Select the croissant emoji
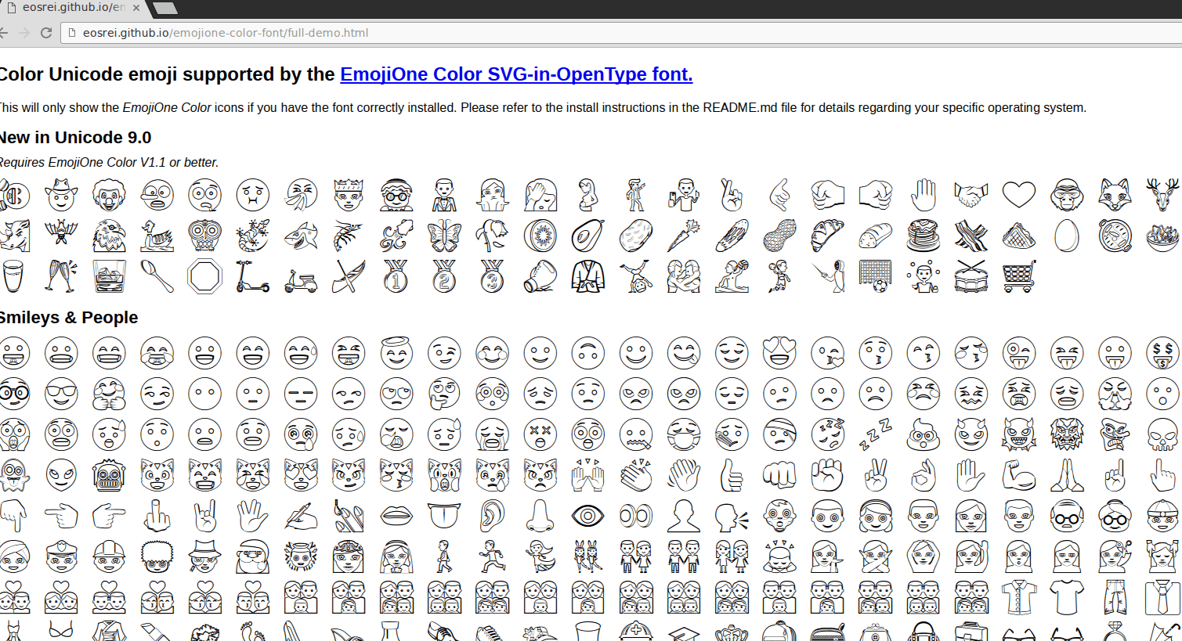This screenshot has height=641, width=1182. pos(827,235)
